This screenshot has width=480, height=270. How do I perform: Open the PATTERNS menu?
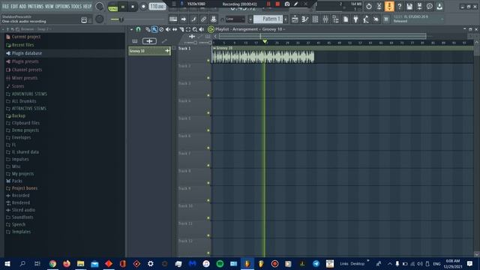point(36,7)
